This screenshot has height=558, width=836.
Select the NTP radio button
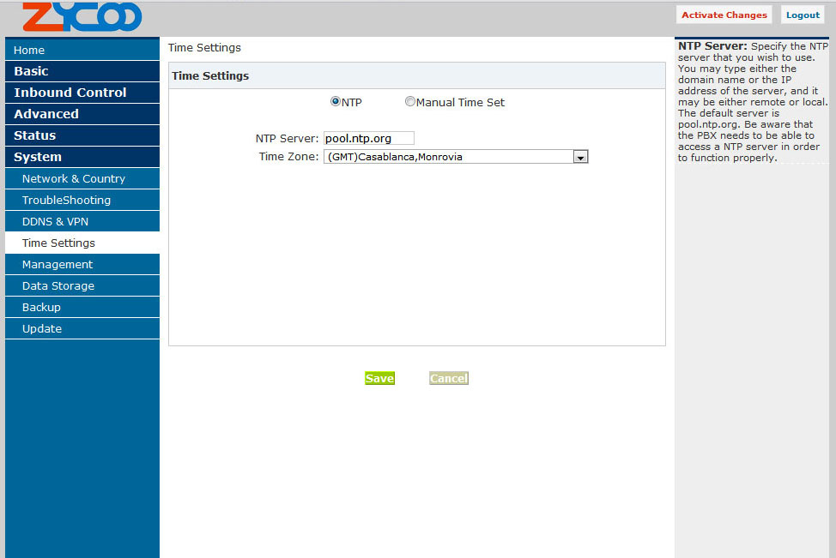336,102
